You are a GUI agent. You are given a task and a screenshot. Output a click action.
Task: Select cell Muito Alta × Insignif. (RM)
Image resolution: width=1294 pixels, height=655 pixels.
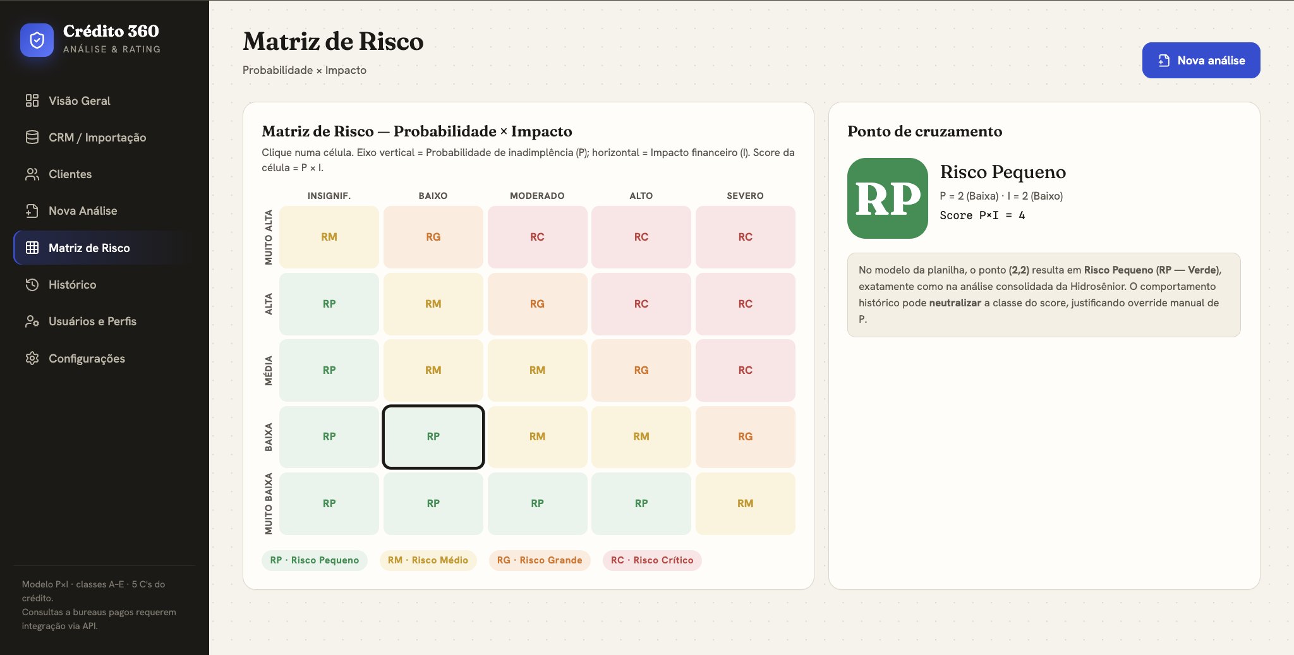[x=329, y=237]
